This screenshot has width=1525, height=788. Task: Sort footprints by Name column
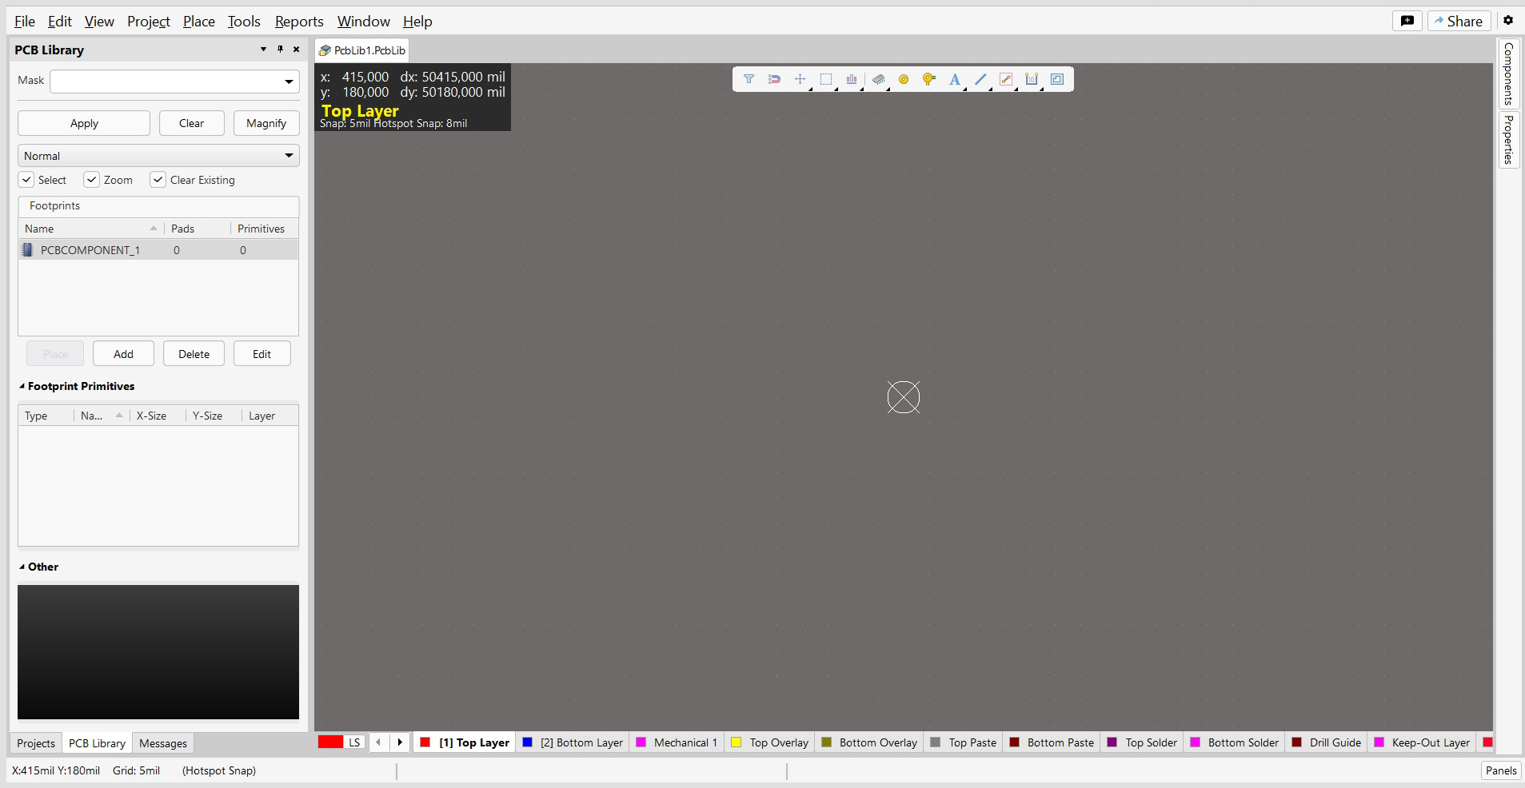click(x=90, y=229)
